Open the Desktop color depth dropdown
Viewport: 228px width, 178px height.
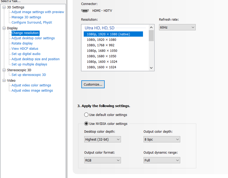click(x=102, y=139)
